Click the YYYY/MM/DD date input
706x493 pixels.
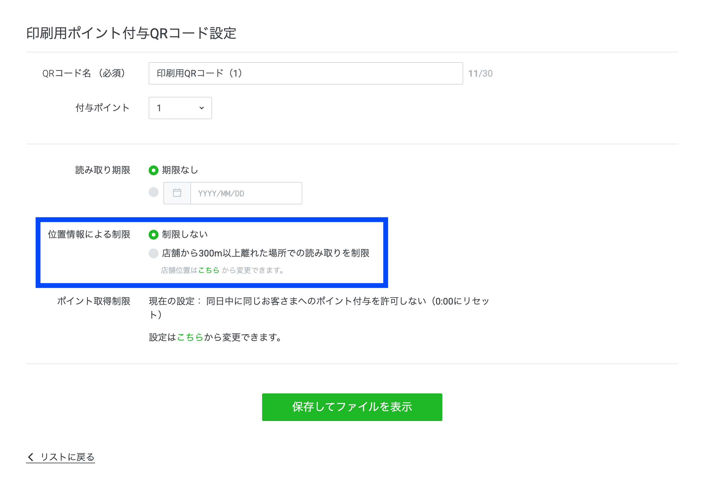tap(246, 193)
